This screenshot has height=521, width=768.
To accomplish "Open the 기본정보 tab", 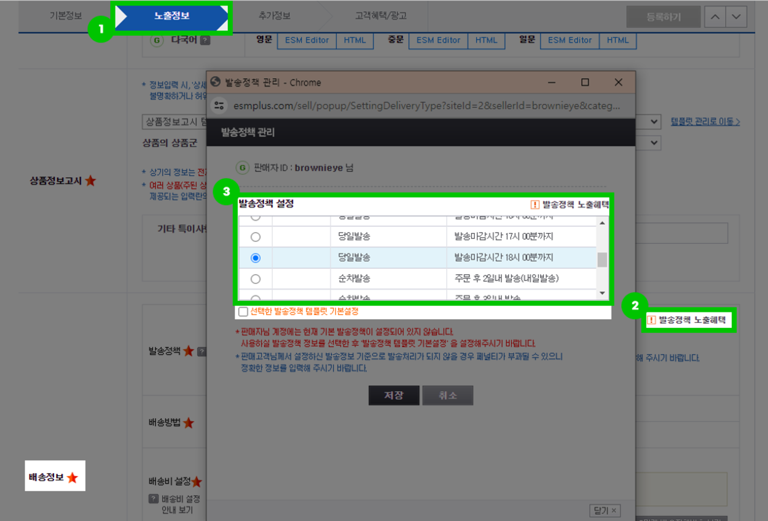I will coord(66,16).
